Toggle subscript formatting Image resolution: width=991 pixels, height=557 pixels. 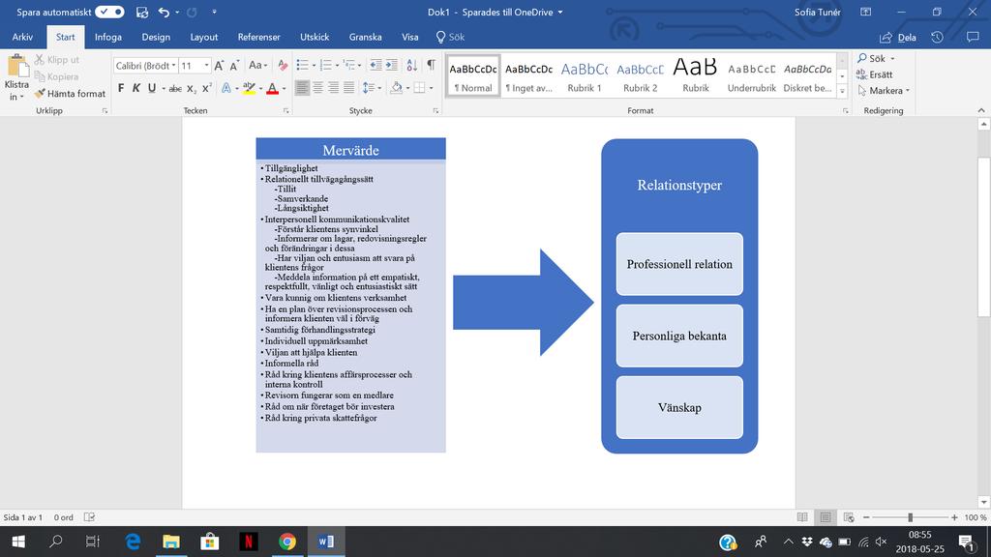pos(191,88)
